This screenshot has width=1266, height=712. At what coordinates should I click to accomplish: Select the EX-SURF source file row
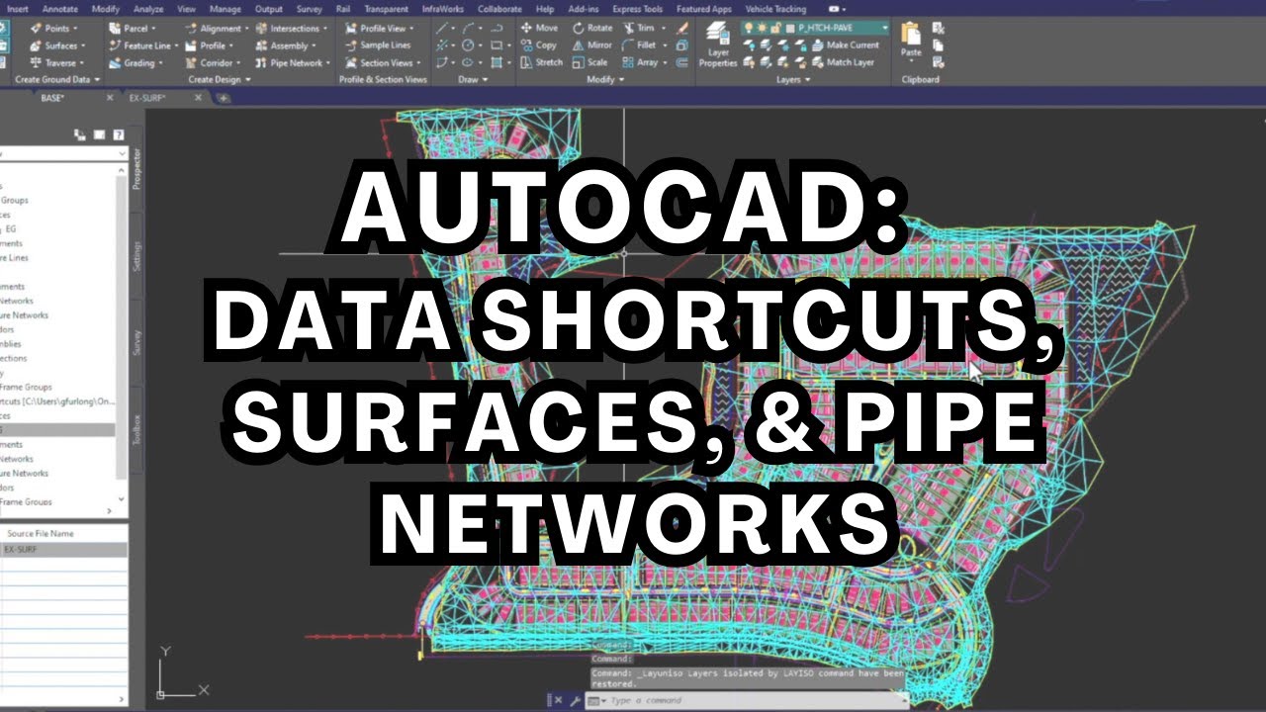63,549
